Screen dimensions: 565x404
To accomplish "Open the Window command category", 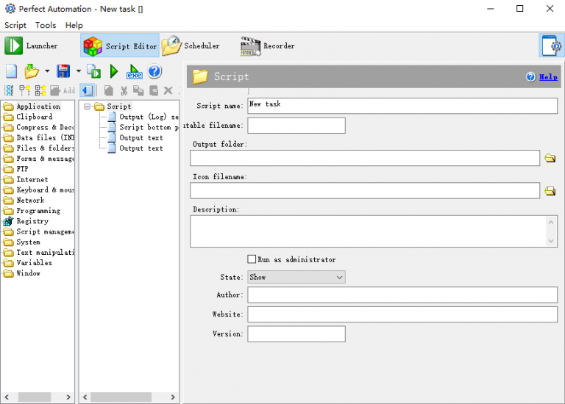I will click(28, 273).
